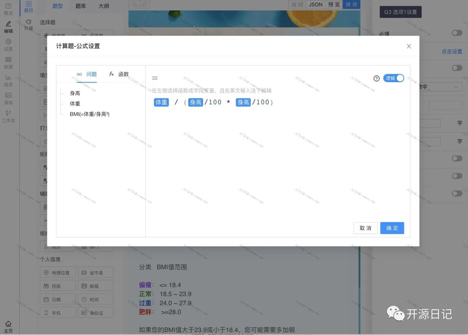This screenshot has width=468, height=335.
Task: Select the 编辑 pencil icon in sidebar
Action: pos(8,23)
